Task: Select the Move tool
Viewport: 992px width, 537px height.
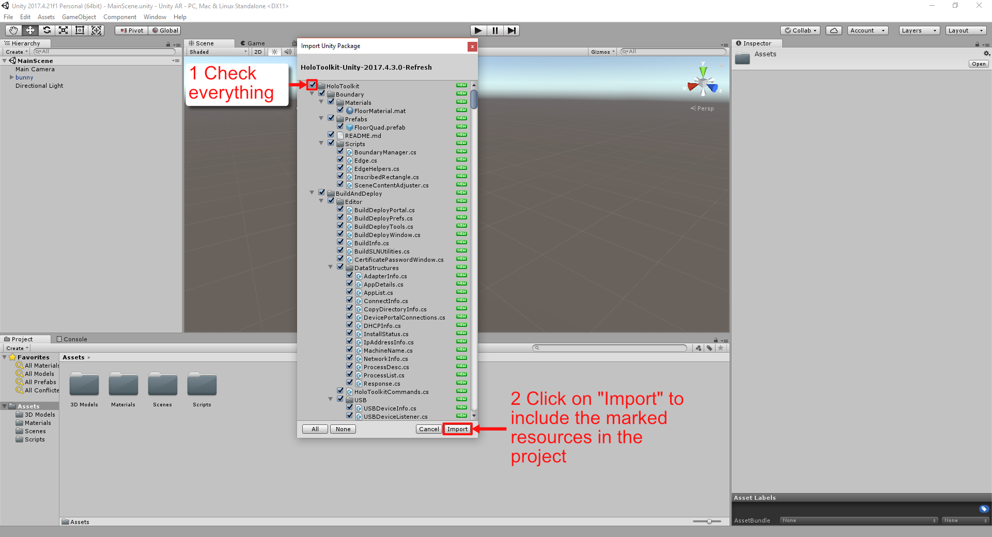Action: [x=30, y=30]
